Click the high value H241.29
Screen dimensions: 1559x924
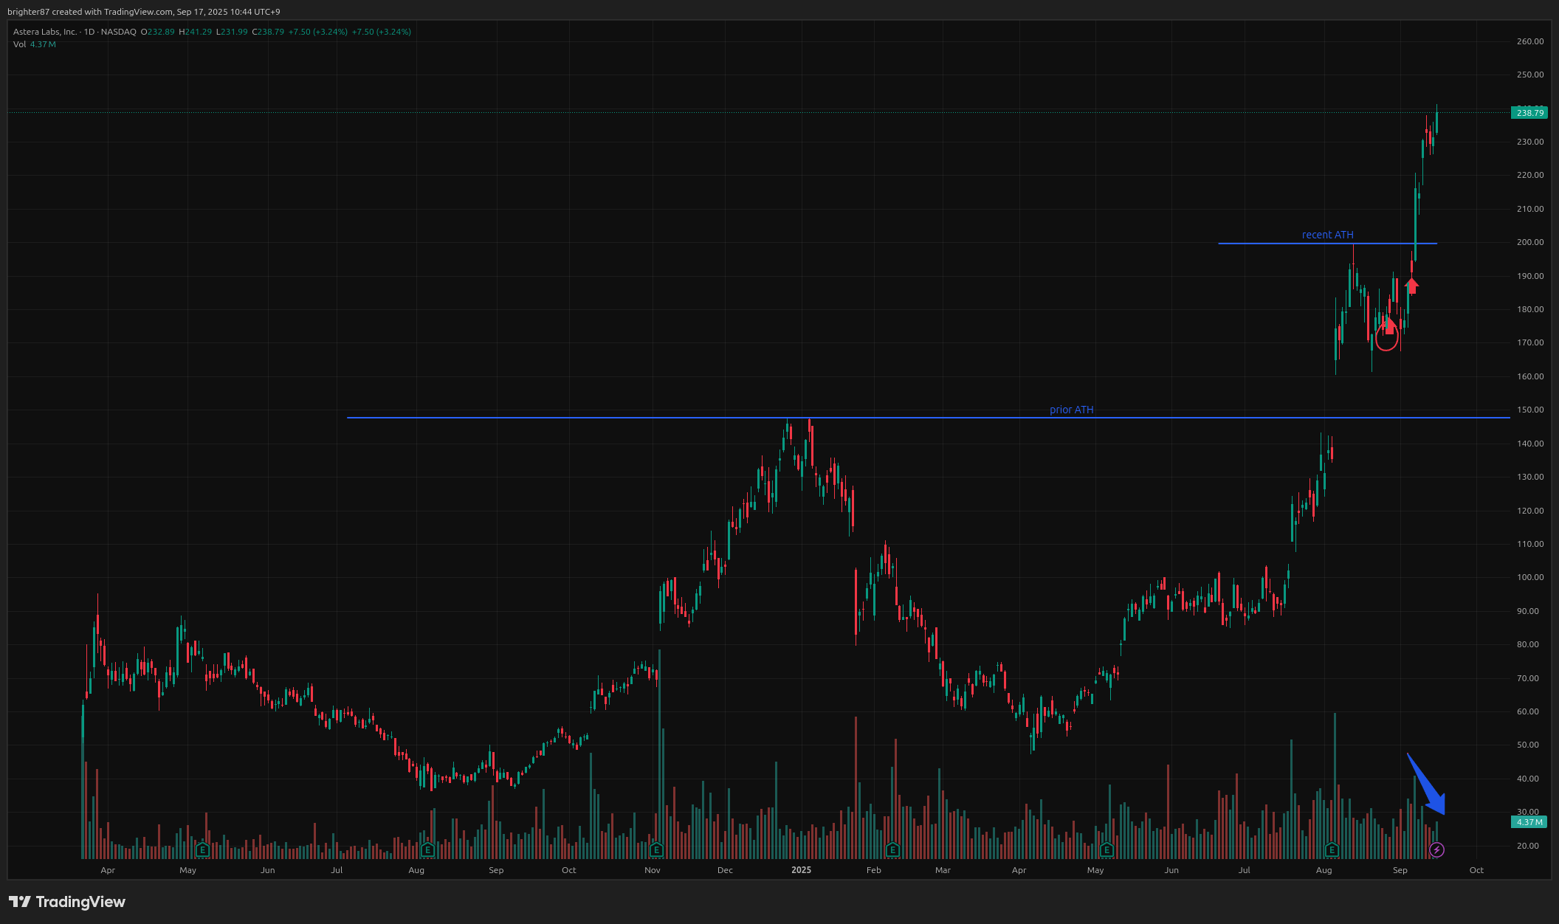pyautogui.click(x=196, y=32)
